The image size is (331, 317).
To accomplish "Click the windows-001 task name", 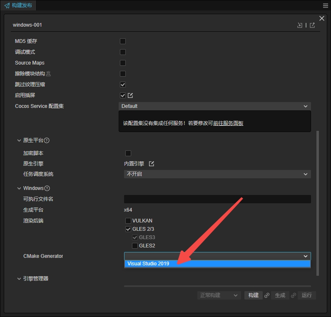I will 27,25.
